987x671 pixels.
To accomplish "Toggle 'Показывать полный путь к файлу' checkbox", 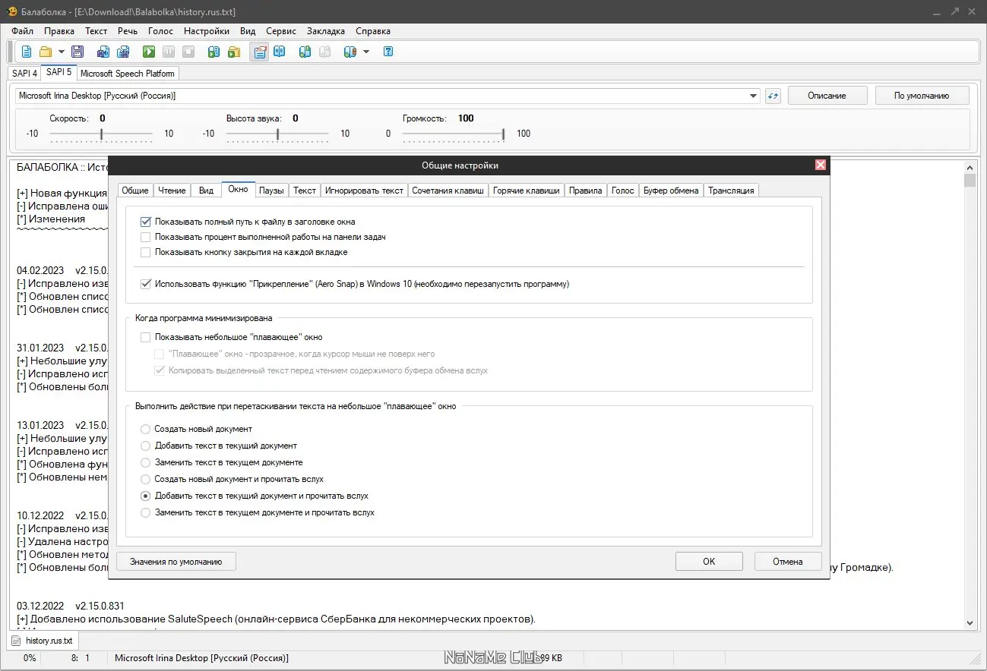I will (145, 222).
